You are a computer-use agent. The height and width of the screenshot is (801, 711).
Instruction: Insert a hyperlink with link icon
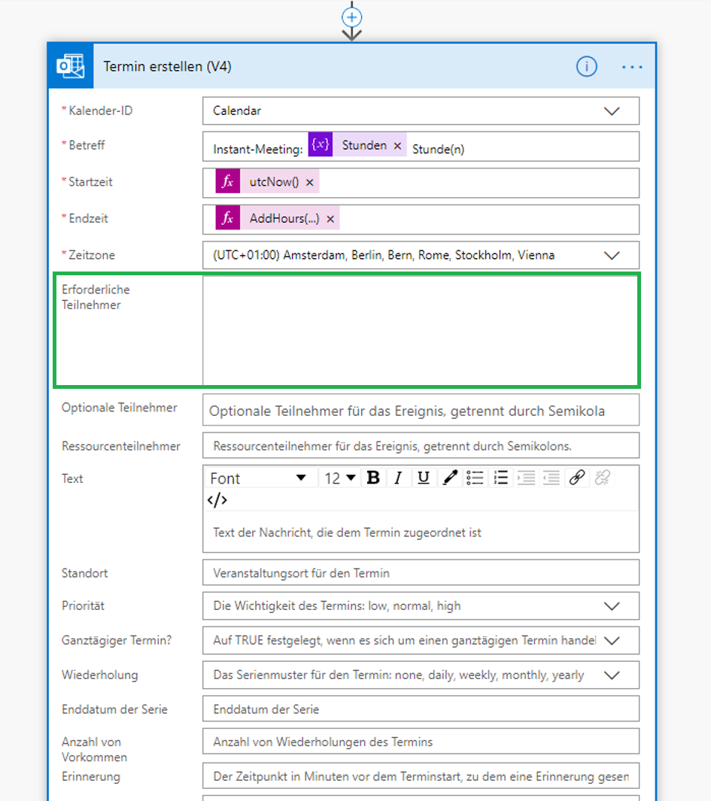(577, 478)
